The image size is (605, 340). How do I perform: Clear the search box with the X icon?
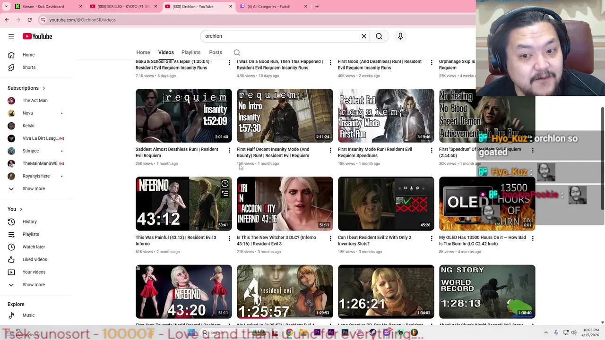[x=364, y=36]
